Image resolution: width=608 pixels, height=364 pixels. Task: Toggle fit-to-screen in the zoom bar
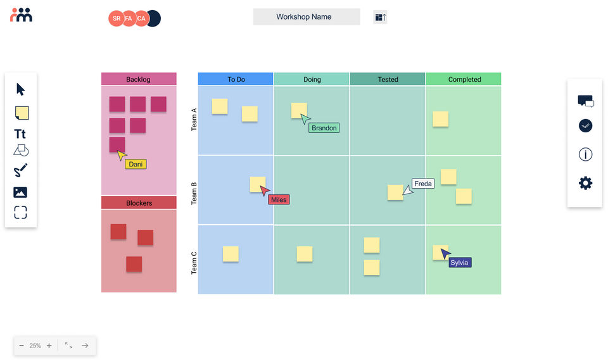point(68,346)
